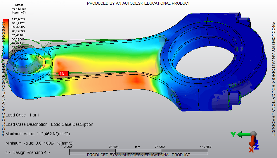Click the 0,01108641 legend minimum label
Screen dimensions: 277x158
pyautogui.click(x=20, y=59)
